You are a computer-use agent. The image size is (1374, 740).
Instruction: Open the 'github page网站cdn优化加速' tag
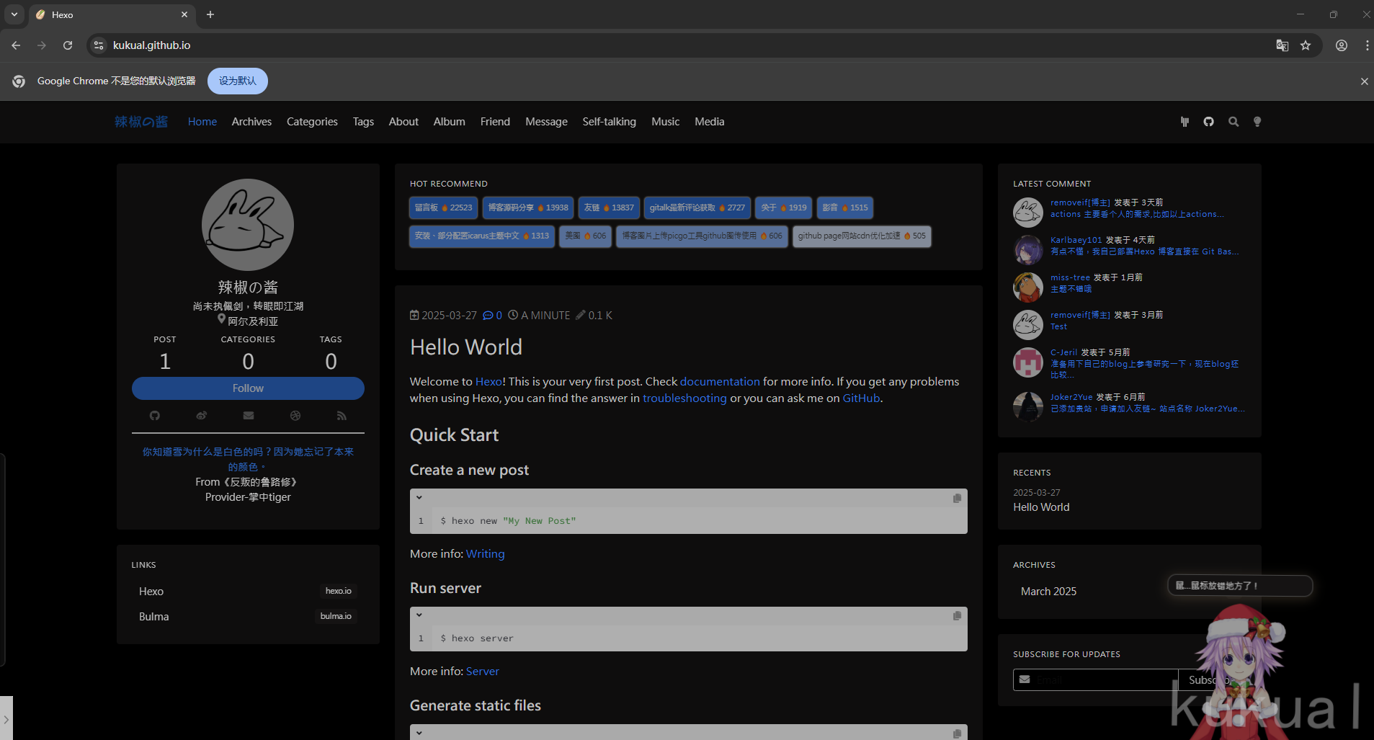click(862, 236)
